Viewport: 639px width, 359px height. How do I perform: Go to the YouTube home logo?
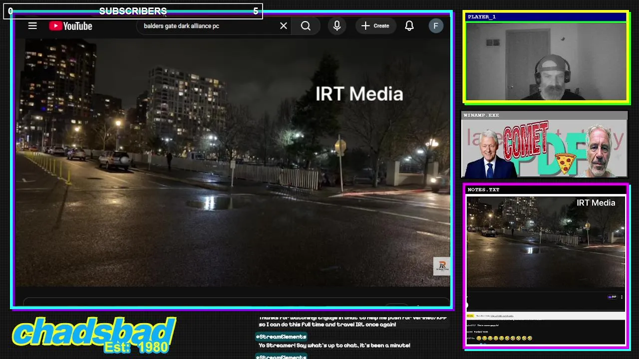point(70,26)
